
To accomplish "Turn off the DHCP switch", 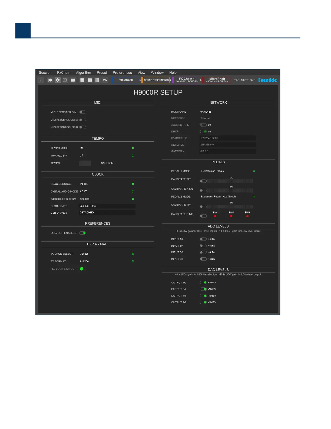I will [203, 132].
